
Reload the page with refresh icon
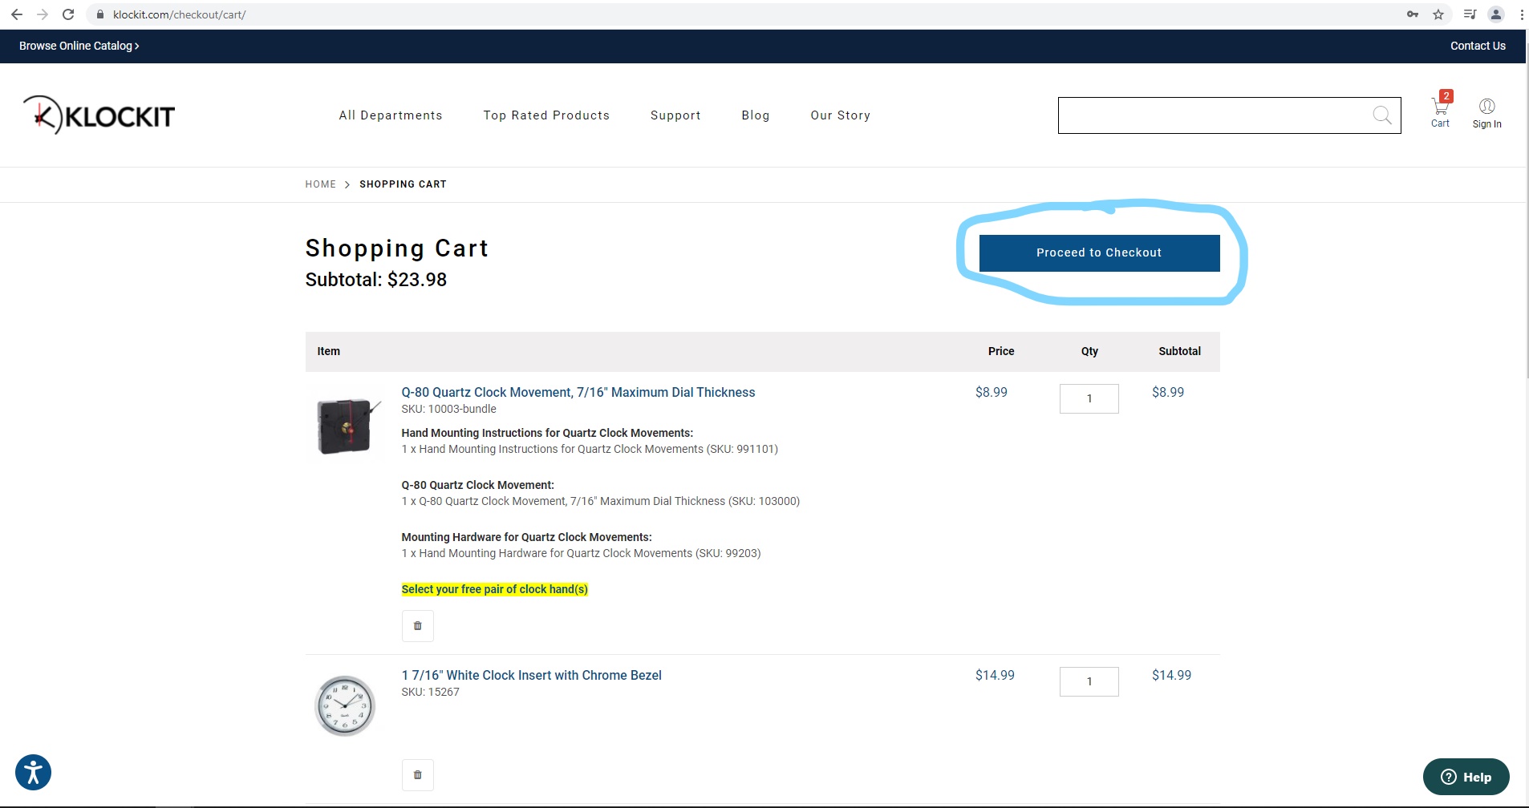click(68, 14)
